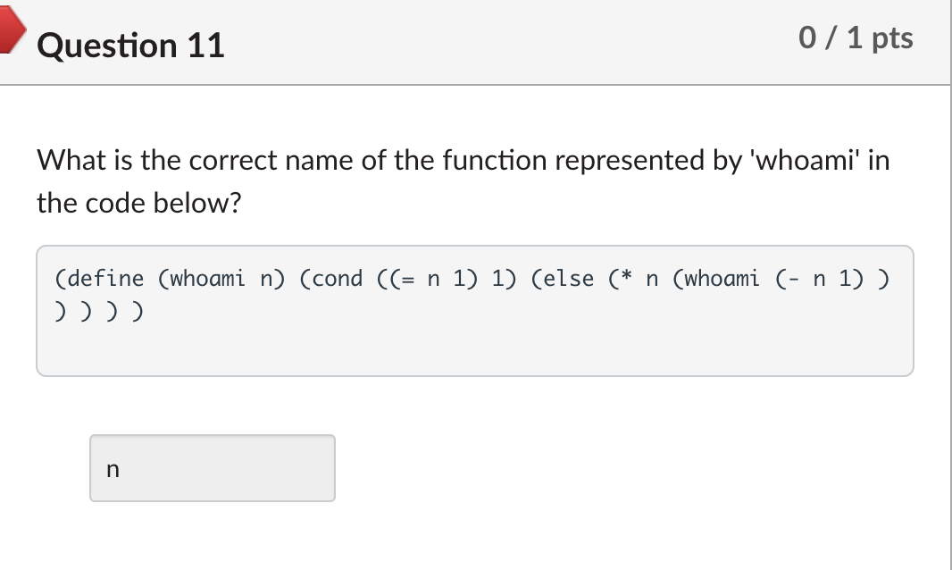The height and width of the screenshot is (570, 952).
Task: Click the 'Question 11' heading
Action: click(130, 46)
